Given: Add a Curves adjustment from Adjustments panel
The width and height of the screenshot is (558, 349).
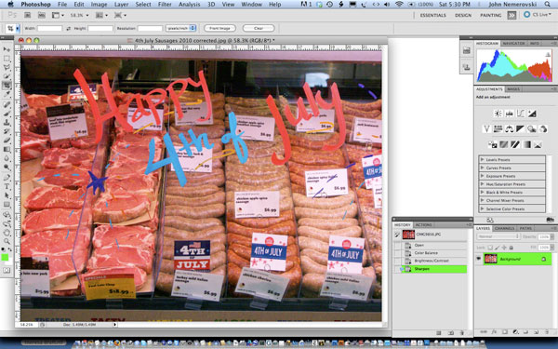Looking at the screenshot, I should point(521,114).
